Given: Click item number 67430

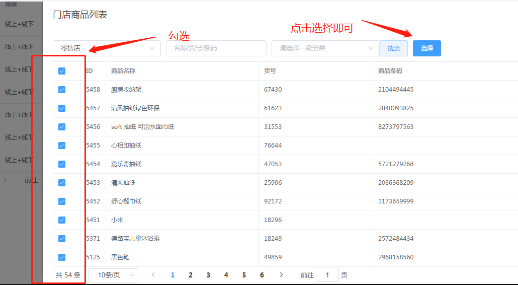Looking at the screenshot, I should pyautogui.click(x=273, y=90).
